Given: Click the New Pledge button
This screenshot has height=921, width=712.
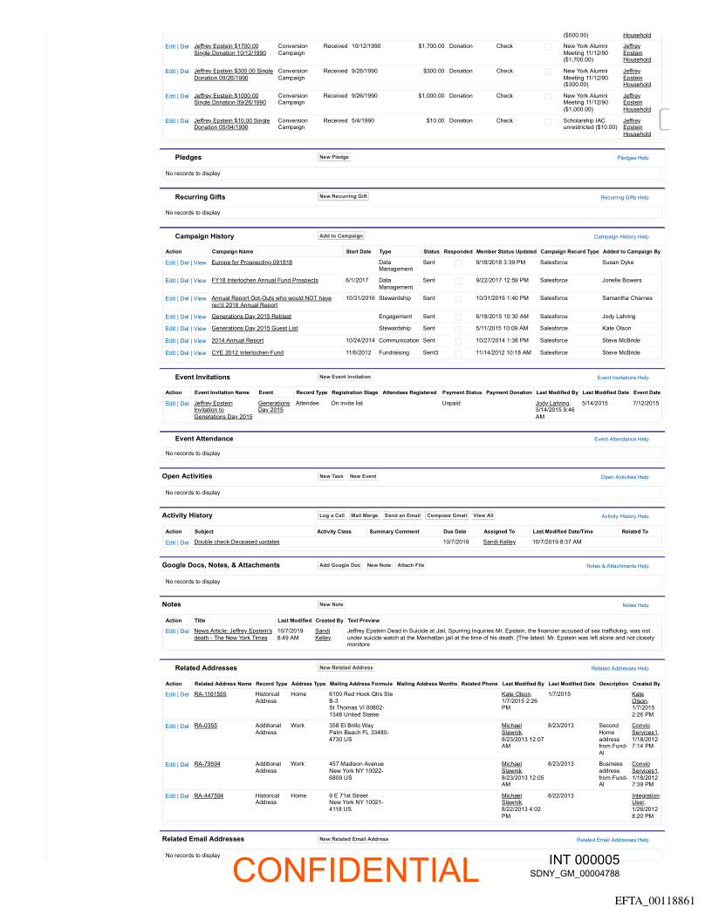Looking at the screenshot, I should coord(334,157).
